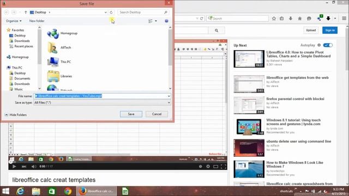Open the Pivot Tables and Charts video
This screenshot has height=196, width=349.
(x=298, y=54)
